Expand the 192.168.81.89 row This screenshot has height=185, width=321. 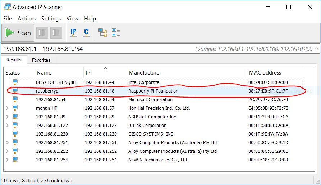pos(7,117)
